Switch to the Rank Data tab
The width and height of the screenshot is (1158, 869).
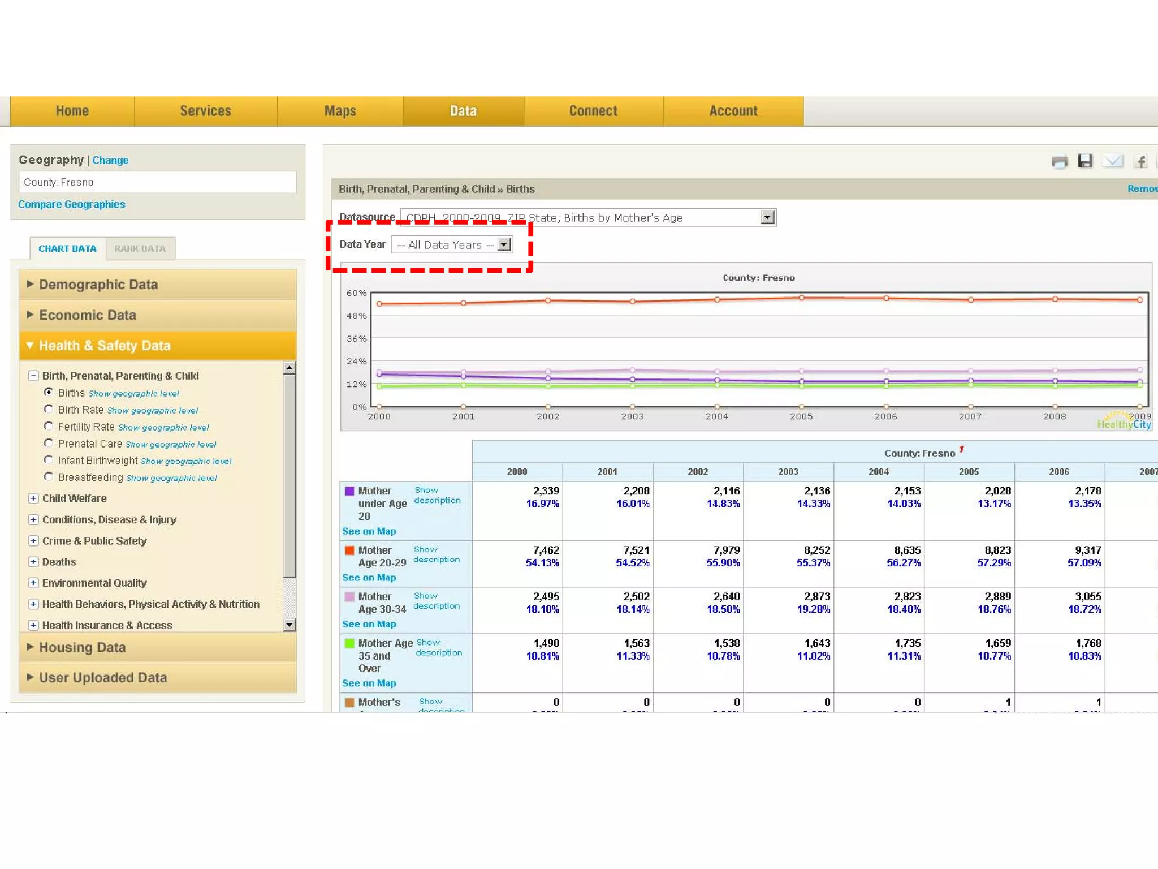click(140, 248)
